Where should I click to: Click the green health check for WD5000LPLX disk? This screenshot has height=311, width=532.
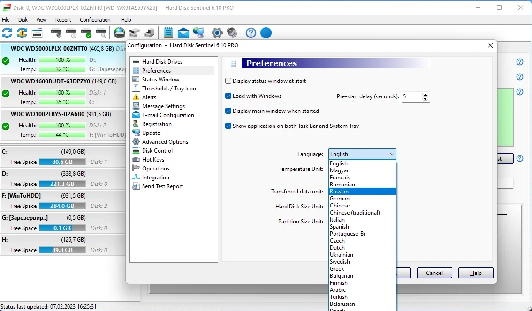6,61
